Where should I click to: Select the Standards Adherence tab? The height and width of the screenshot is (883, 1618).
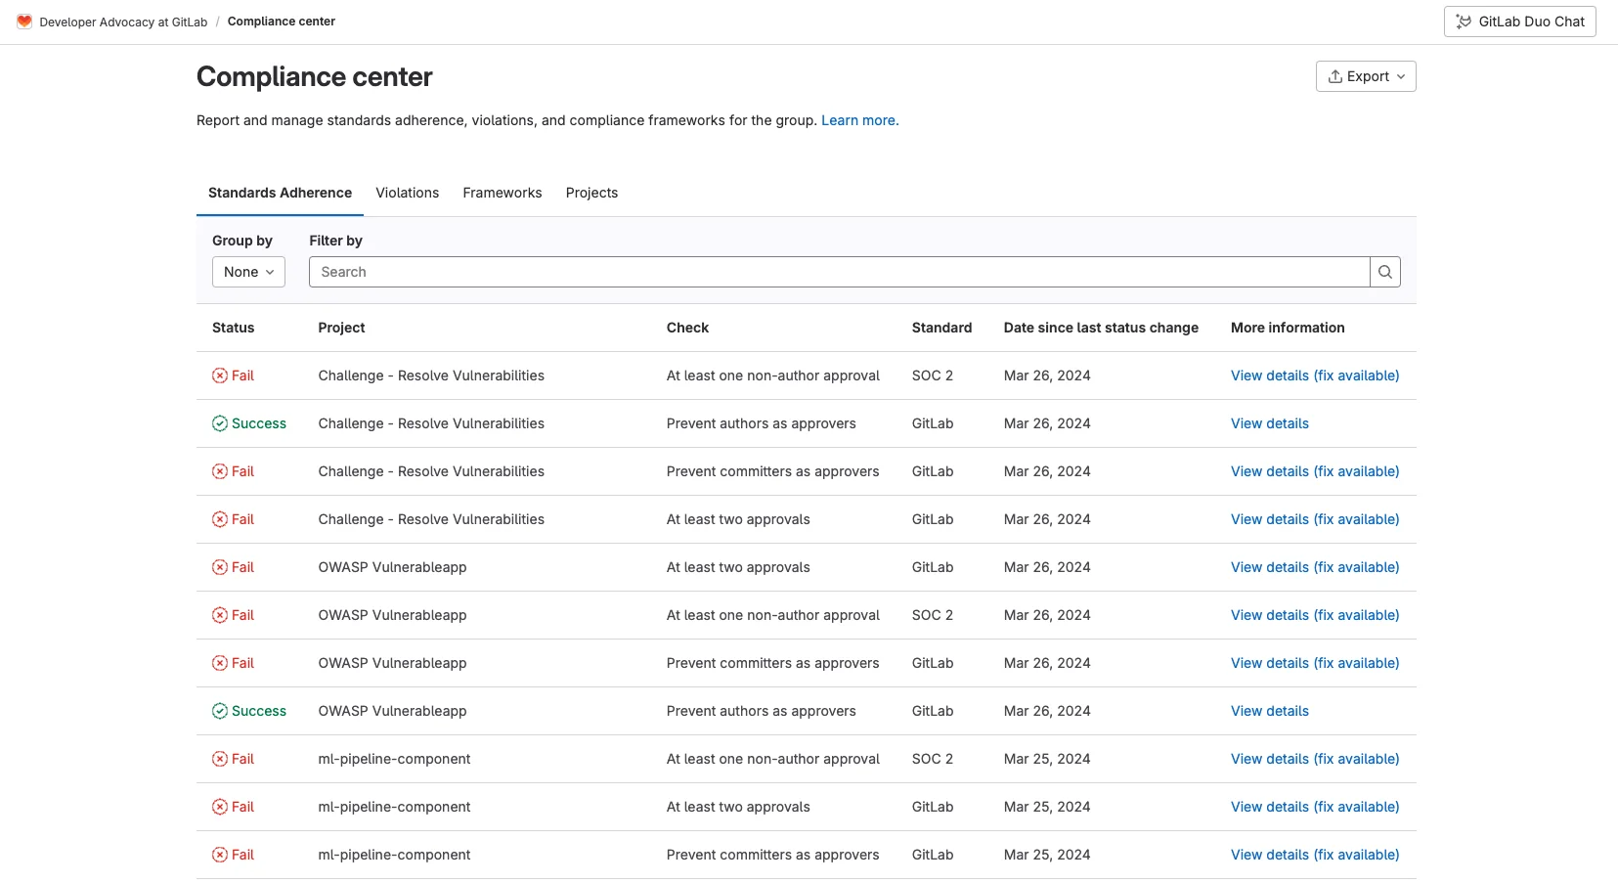click(279, 193)
